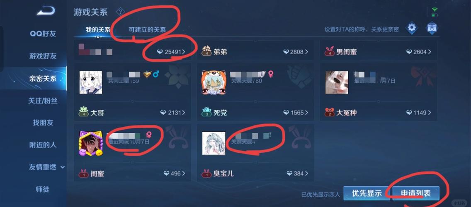The width and height of the screenshot is (471, 207).
Task: Expand the 友情重燃 sidebar chevron
Action: (63, 167)
